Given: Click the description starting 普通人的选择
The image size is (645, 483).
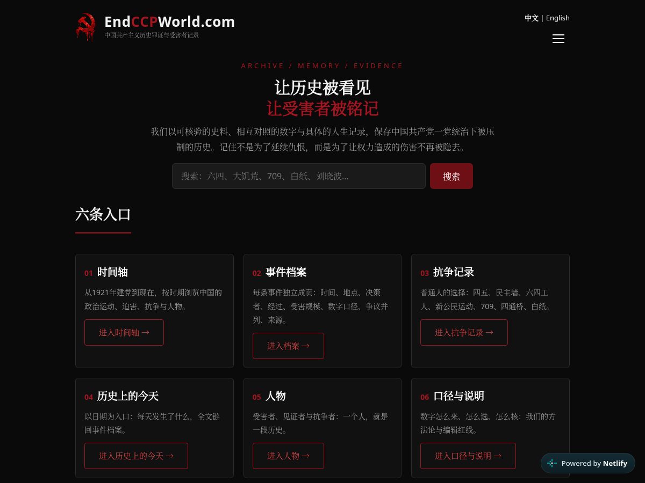Looking at the screenshot, I should pos(487,299).
